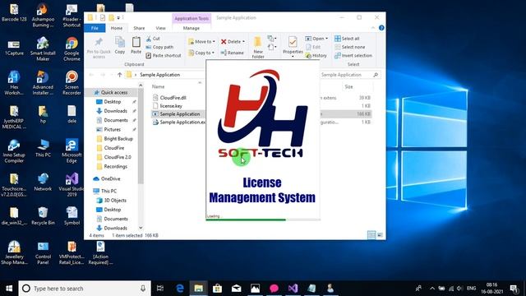526x296 pixels.
Task: Open Control Panel desktop icon
Action: coord(43,252)
